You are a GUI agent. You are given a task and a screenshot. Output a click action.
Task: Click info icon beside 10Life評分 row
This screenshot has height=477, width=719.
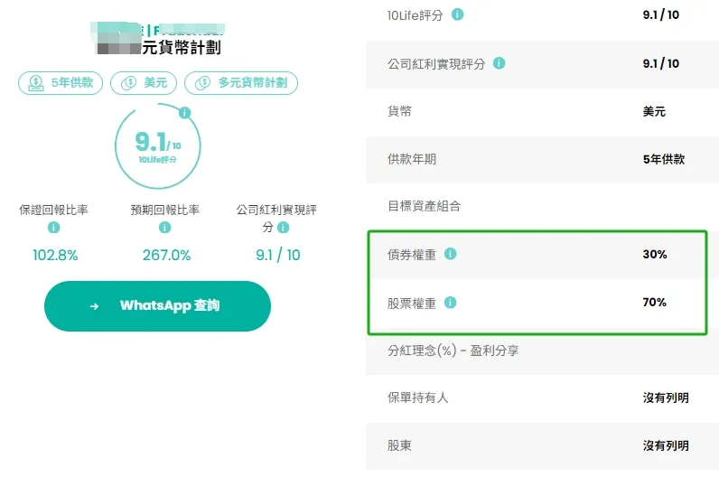tap(458, 15)
